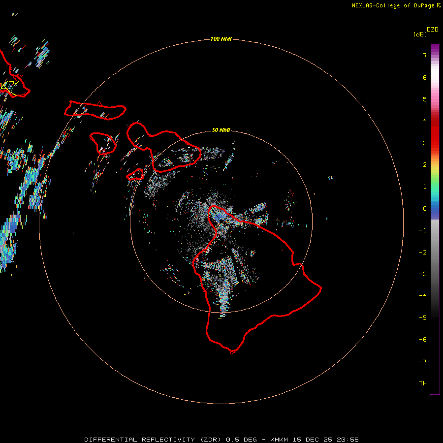Click the 50 NMI range ring label
This screenshot has width=443, height=443.
pyautogui.click(x=221, y=130)
